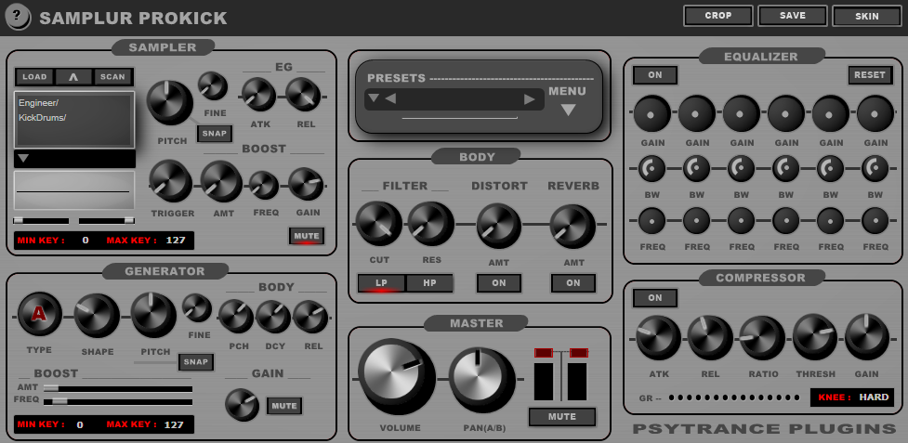Viewport: 908px width, 443px height.
Task: Toggle the sampler MUTE button
Action: tap(307, 236)
